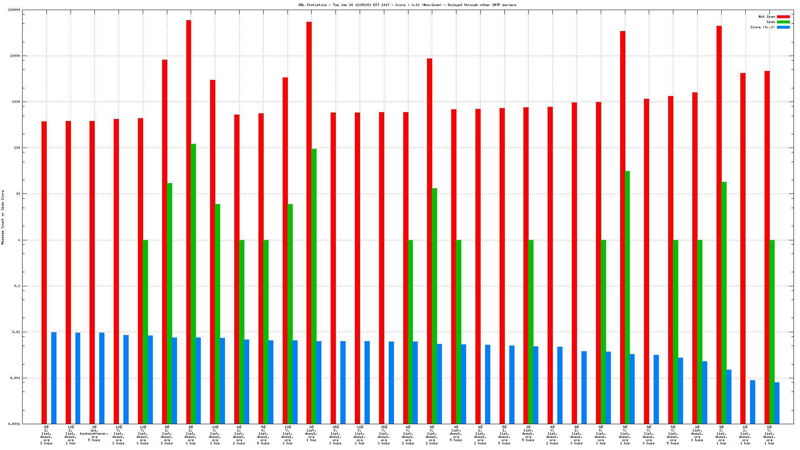The height and width of the screenshot is (450, 800).
Task: Click the leftmost blue score bar
Action: click(x=54, y=378)
